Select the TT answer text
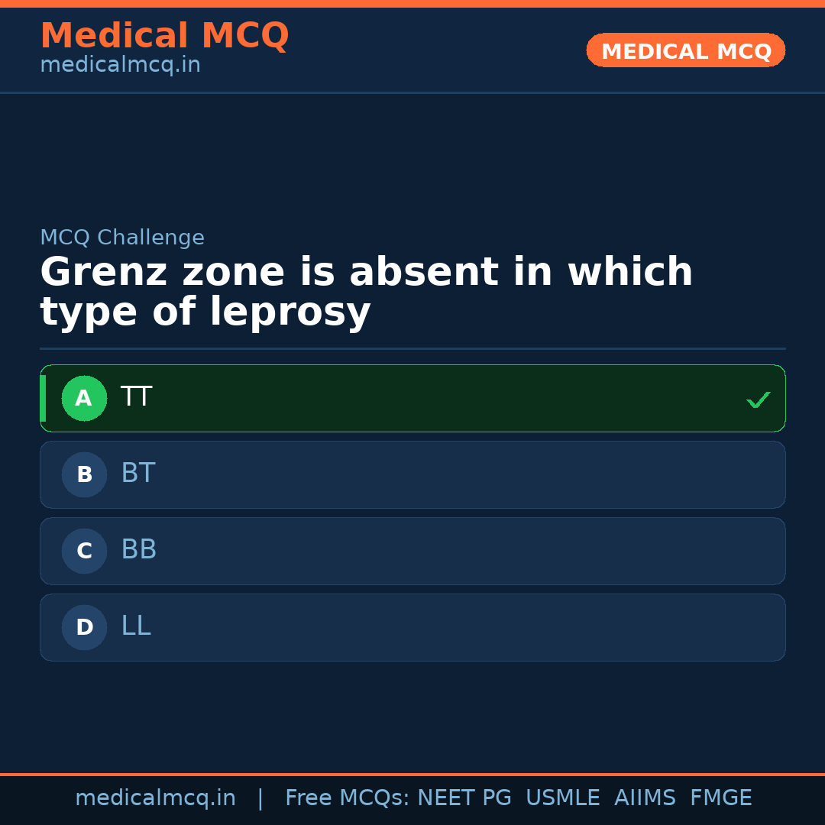The image size is (825, 825). point(137,397)
